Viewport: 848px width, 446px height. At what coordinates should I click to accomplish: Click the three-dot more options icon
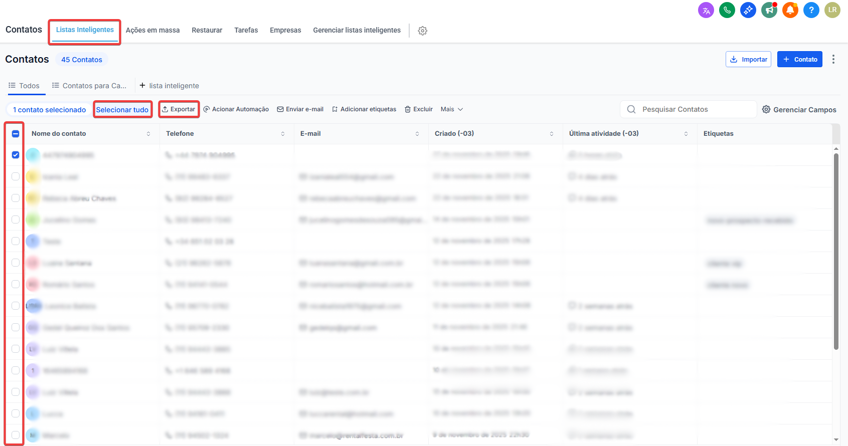point(833,59)
